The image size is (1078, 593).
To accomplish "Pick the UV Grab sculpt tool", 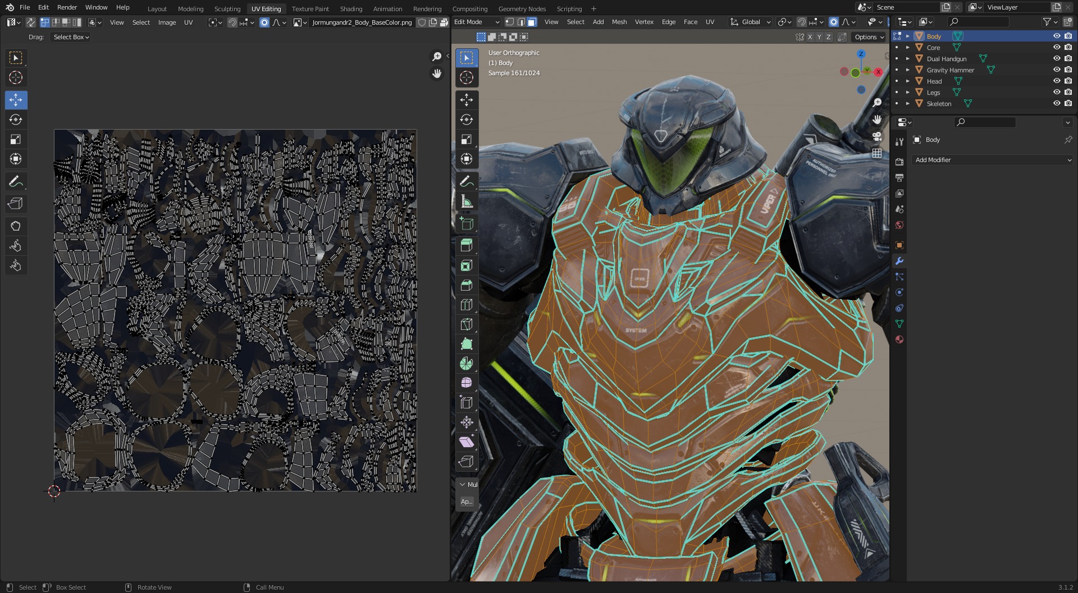I will pos(16,226).
